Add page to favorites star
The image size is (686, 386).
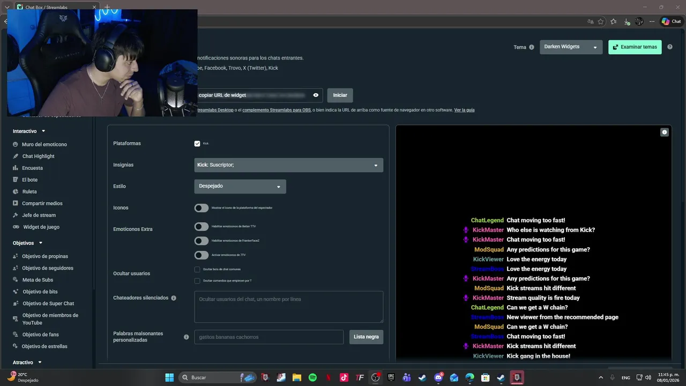click(601, 21)
